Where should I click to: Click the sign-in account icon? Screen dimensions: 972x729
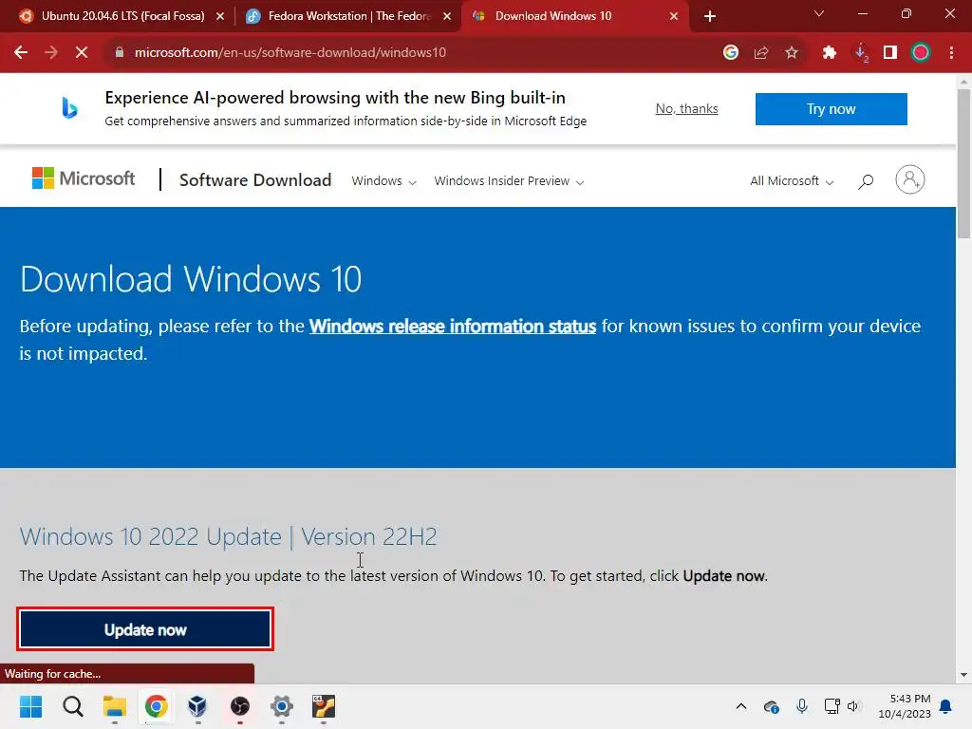point(910,179)
